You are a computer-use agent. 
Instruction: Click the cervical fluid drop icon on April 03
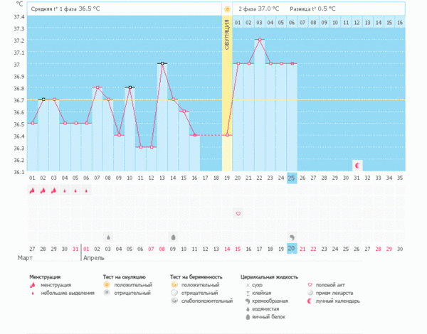point(108,237)
